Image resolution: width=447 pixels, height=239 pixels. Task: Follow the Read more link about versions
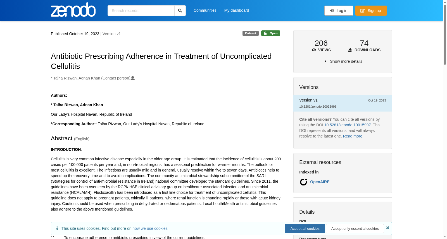(x=353, y=136)
